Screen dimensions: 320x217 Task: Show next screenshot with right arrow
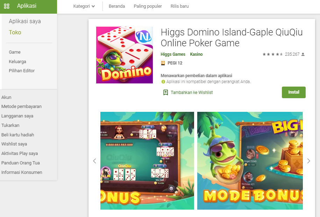click(308, 161)
